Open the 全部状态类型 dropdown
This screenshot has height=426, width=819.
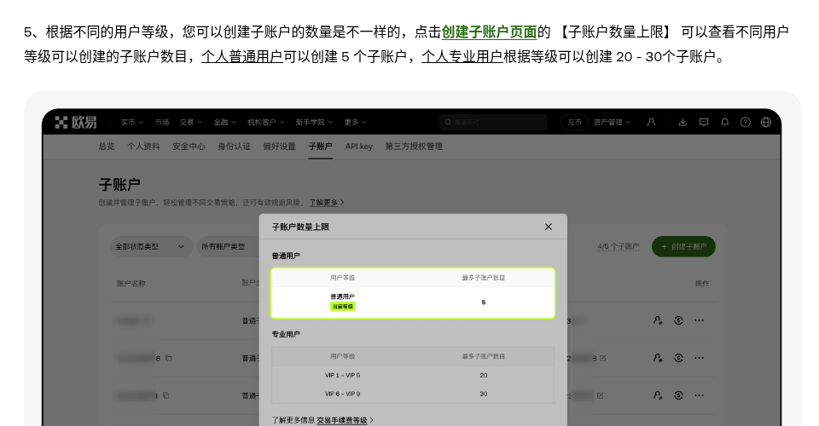pos(150,246)
